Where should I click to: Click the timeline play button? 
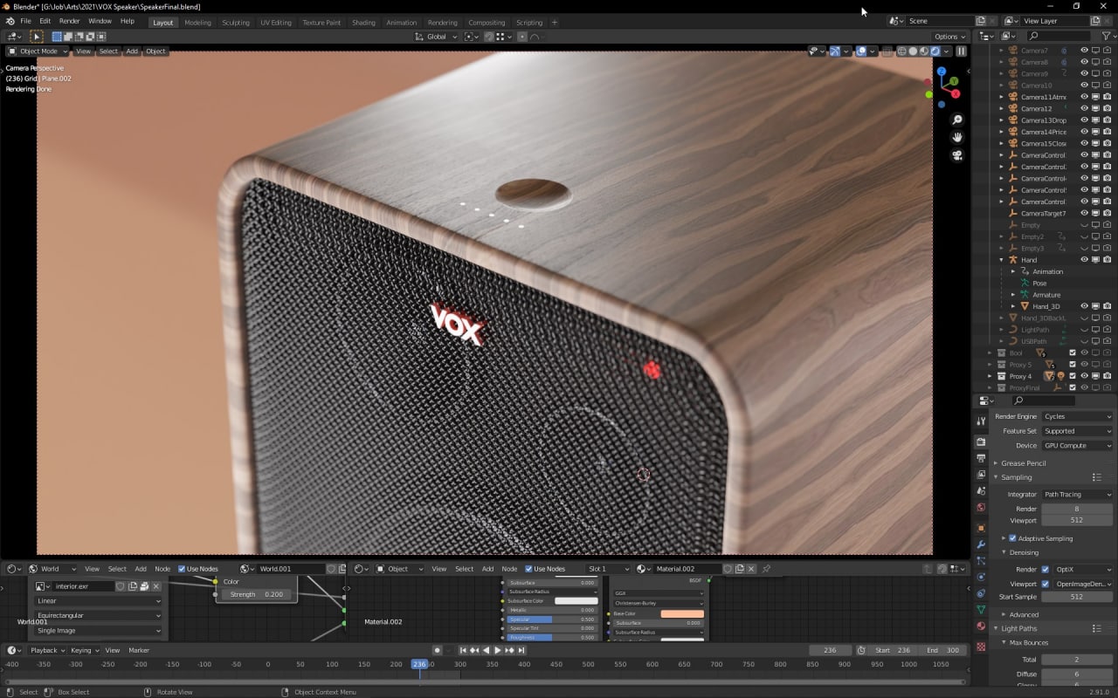coord(498,650)
